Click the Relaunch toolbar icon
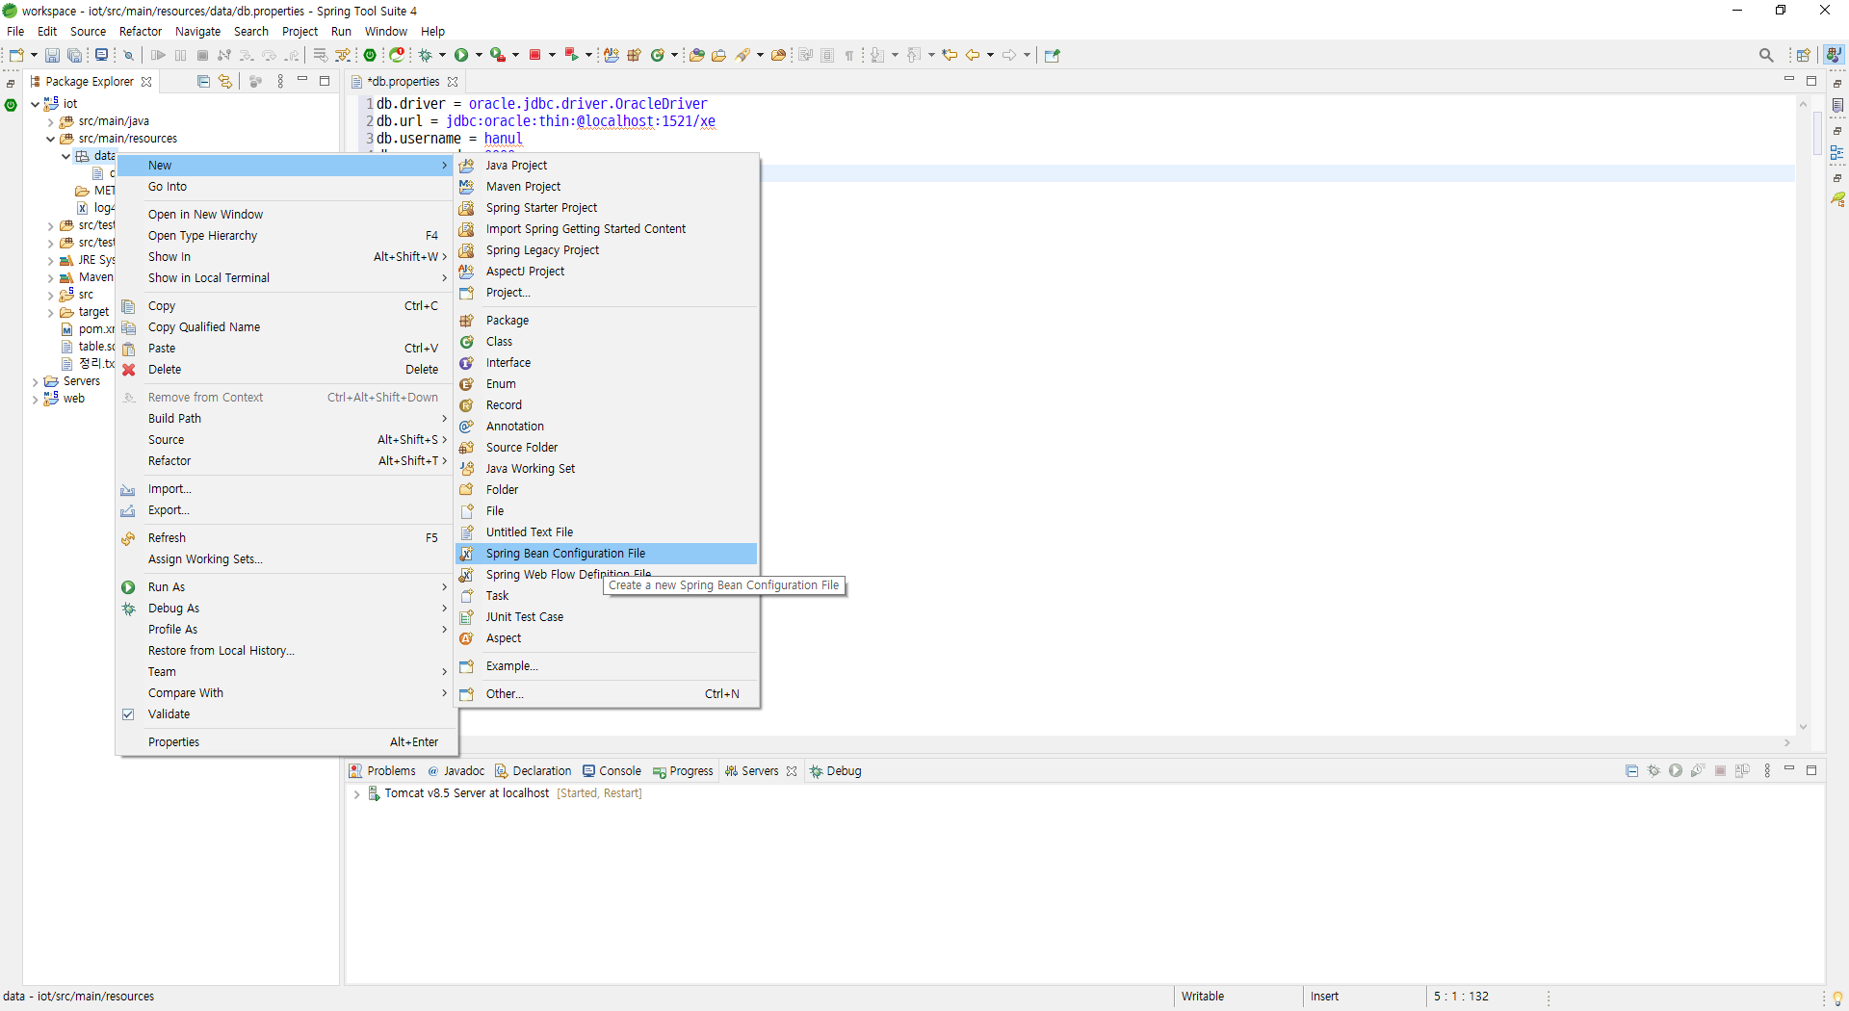 pos(571,55)
